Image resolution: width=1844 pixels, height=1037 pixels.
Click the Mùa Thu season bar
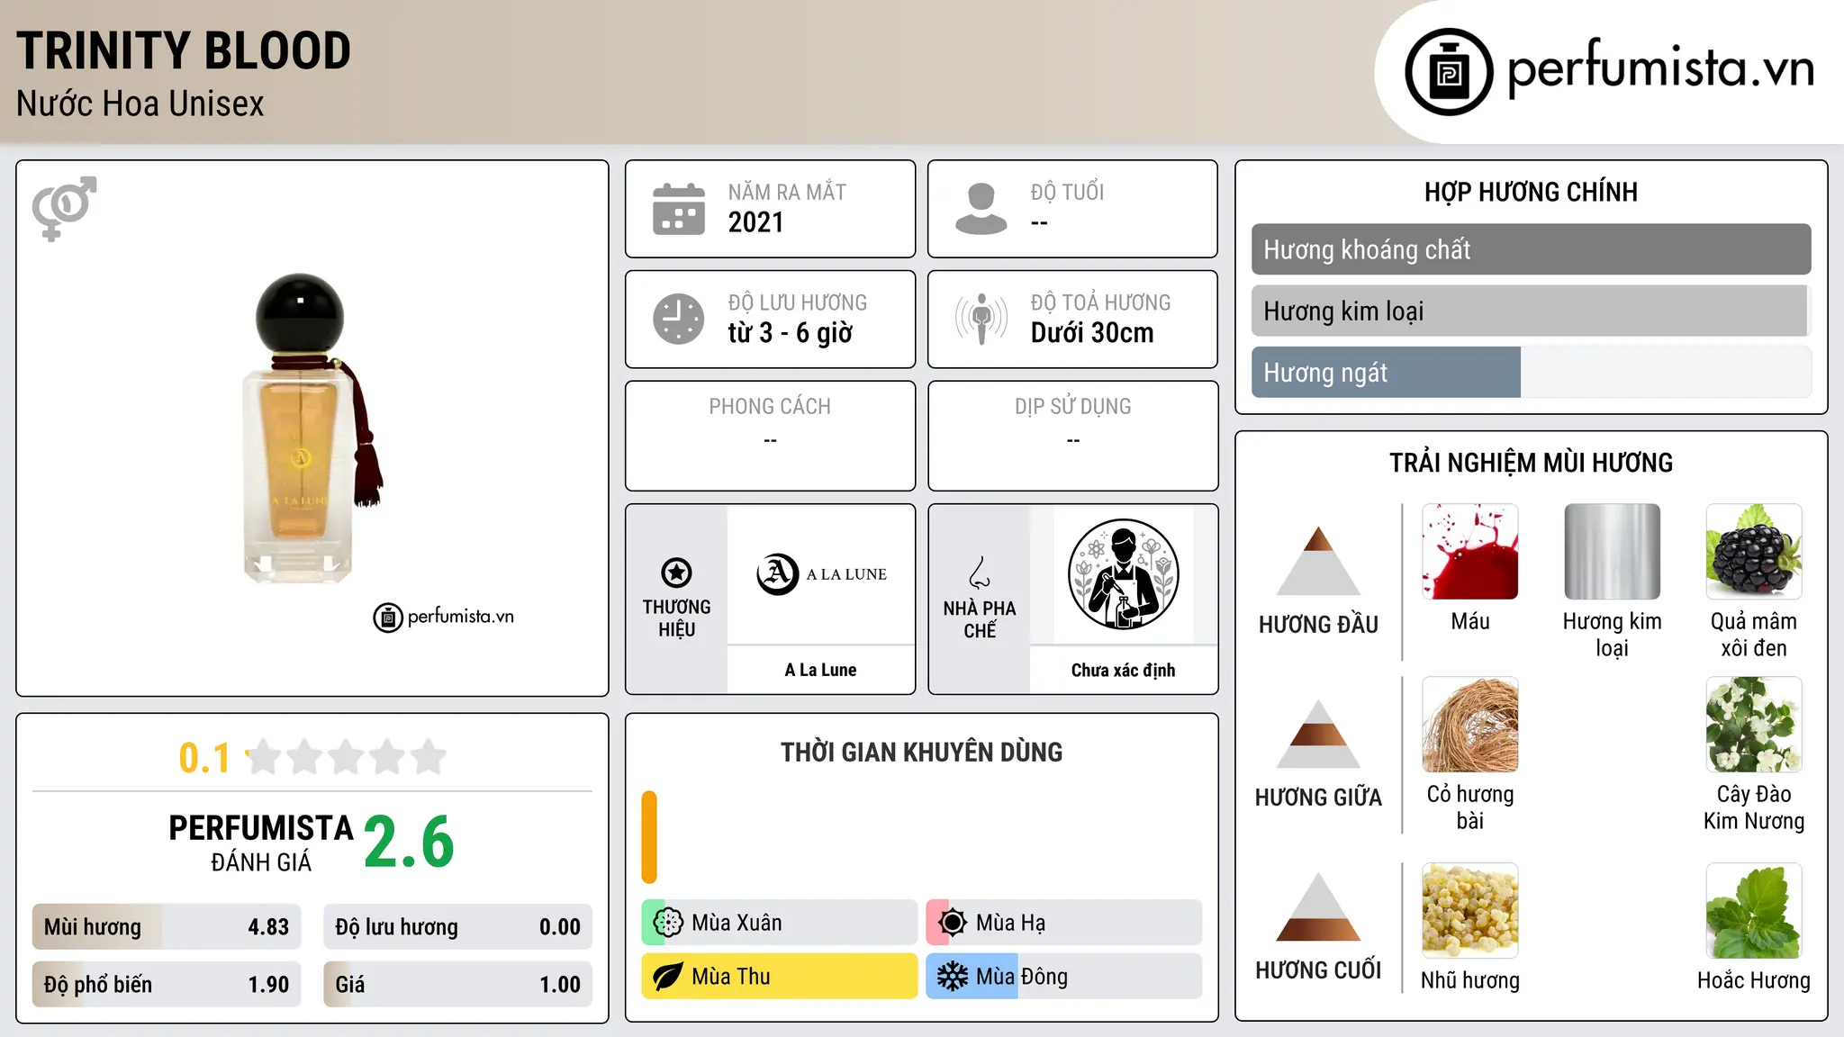pos(780,977)
